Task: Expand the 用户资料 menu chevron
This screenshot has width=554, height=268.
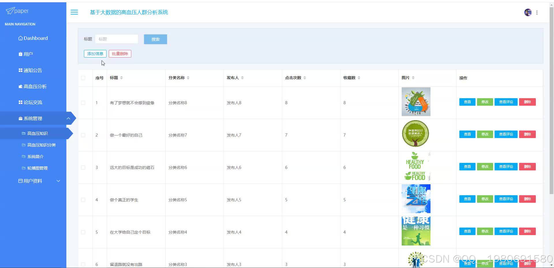Action: coord(58,181)
